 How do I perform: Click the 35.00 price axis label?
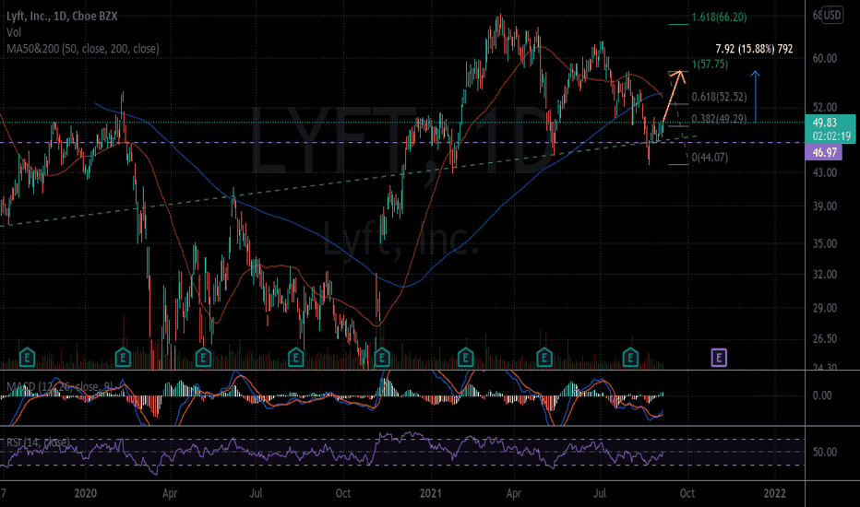click(824, 243)
